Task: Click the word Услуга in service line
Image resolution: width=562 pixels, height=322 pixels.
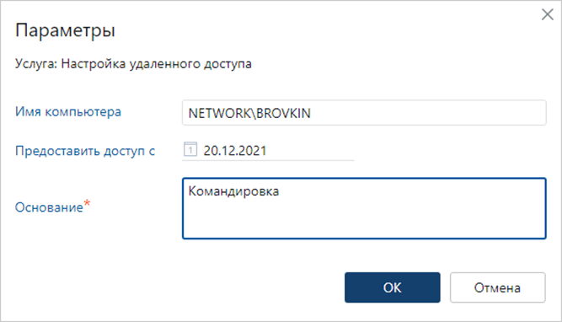Action: coord(36,64)
